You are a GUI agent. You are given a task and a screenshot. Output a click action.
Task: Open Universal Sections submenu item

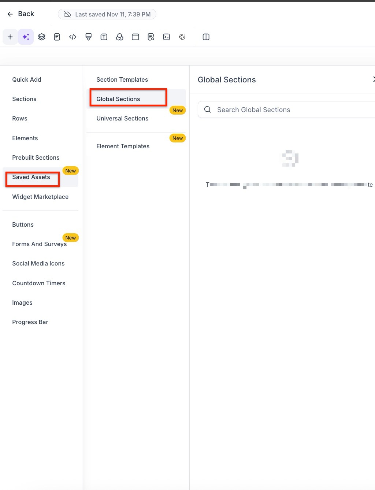(x=122, y=118)
